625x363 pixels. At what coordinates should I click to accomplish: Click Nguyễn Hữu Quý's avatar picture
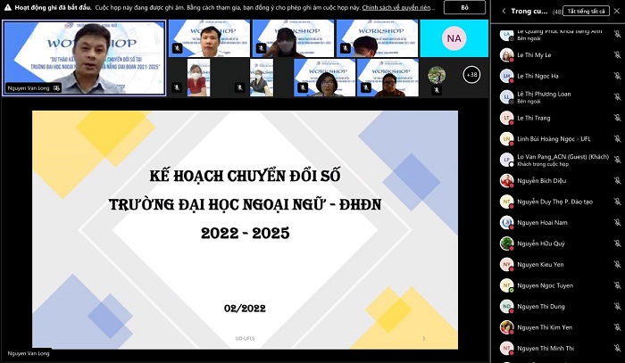506,243
